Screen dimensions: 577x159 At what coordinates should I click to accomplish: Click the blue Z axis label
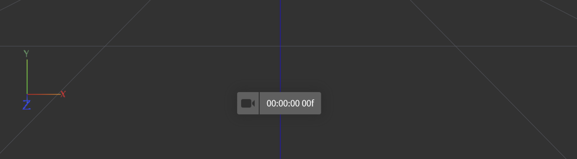pyautogui.click(x=27, y=105)
